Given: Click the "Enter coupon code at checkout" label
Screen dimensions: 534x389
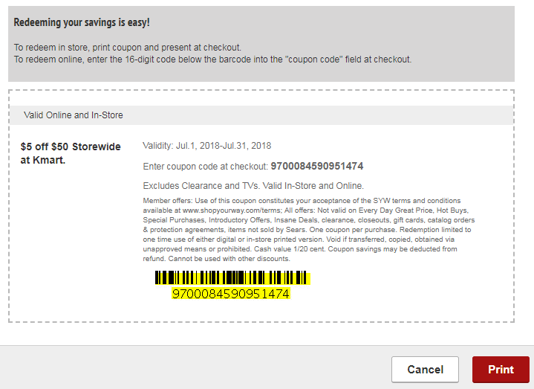Looking at the screenshot, I should click(x=206, y=167).
